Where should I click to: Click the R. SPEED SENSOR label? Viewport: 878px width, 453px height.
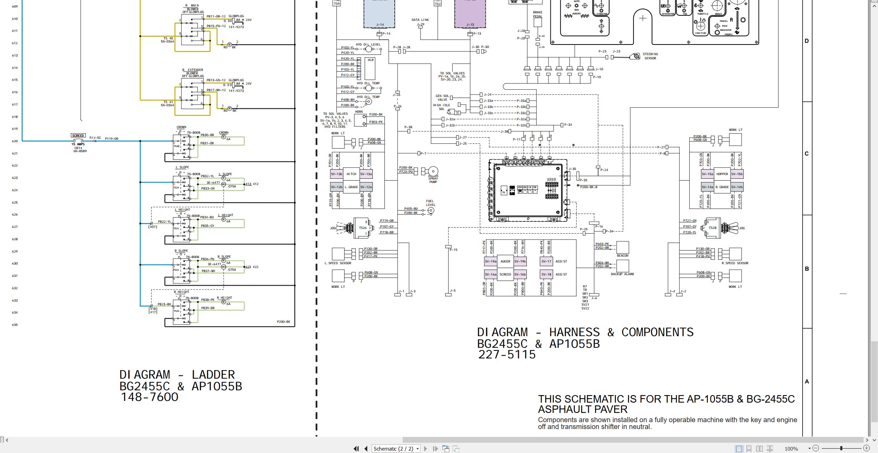click(735, 263)
